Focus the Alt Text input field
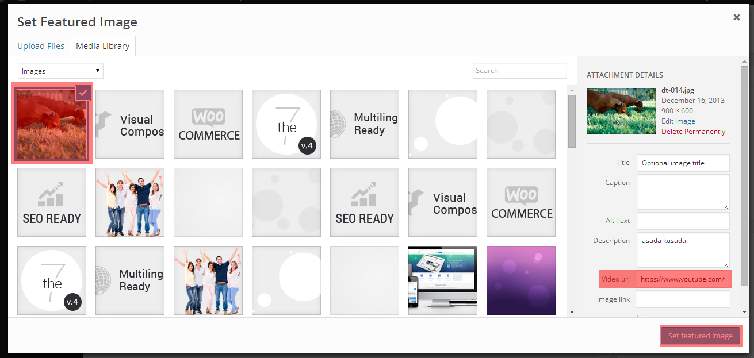This screenshot has width=754, height=358. point(683,221)
